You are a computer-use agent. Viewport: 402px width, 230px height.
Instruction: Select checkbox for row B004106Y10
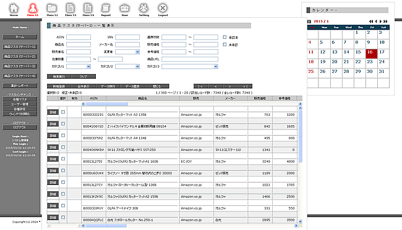tap(63, 124)
